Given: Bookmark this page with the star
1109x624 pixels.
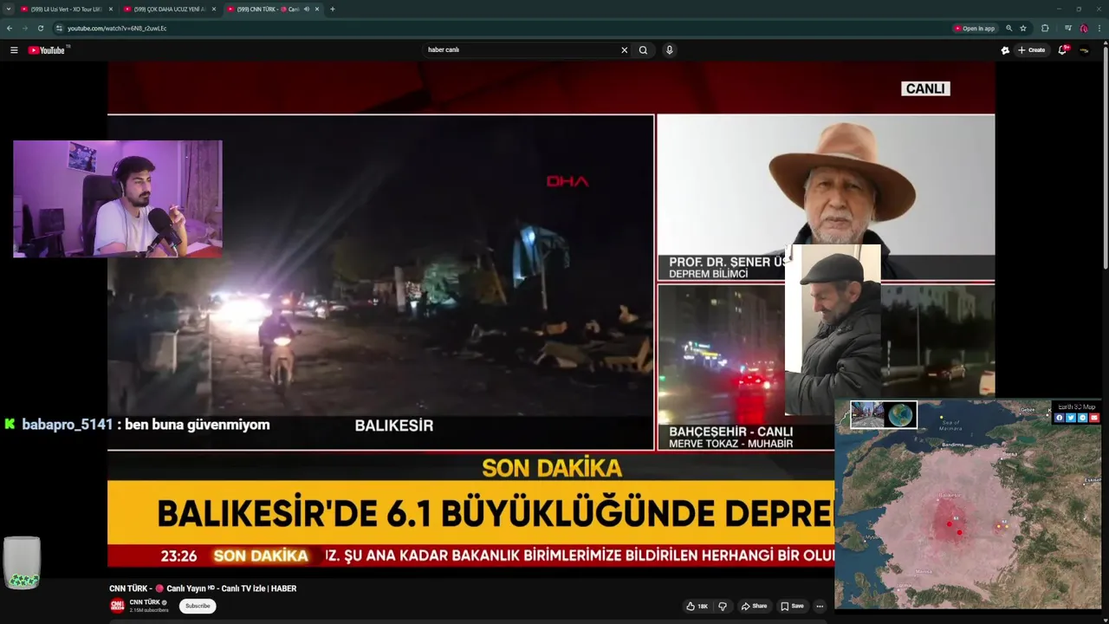Looking at the screenshot, I should [x=1023, y=29].
